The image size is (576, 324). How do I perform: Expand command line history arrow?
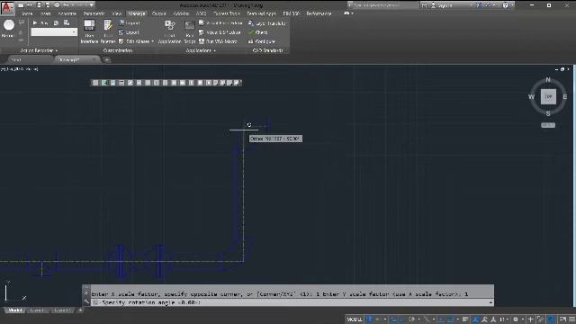[490, 302]
